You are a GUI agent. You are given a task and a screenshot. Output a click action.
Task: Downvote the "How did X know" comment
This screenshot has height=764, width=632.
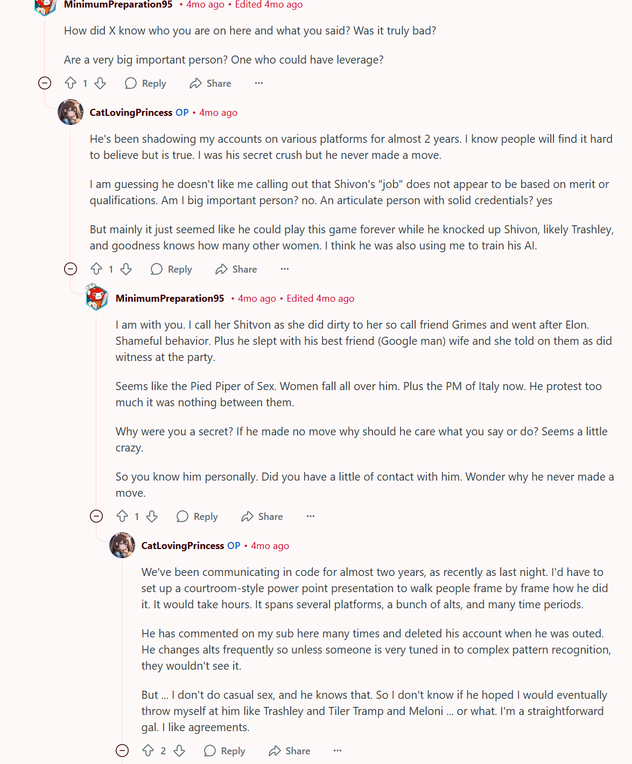click(100, 83)
